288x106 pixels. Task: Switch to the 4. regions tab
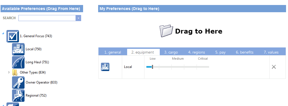196,52
